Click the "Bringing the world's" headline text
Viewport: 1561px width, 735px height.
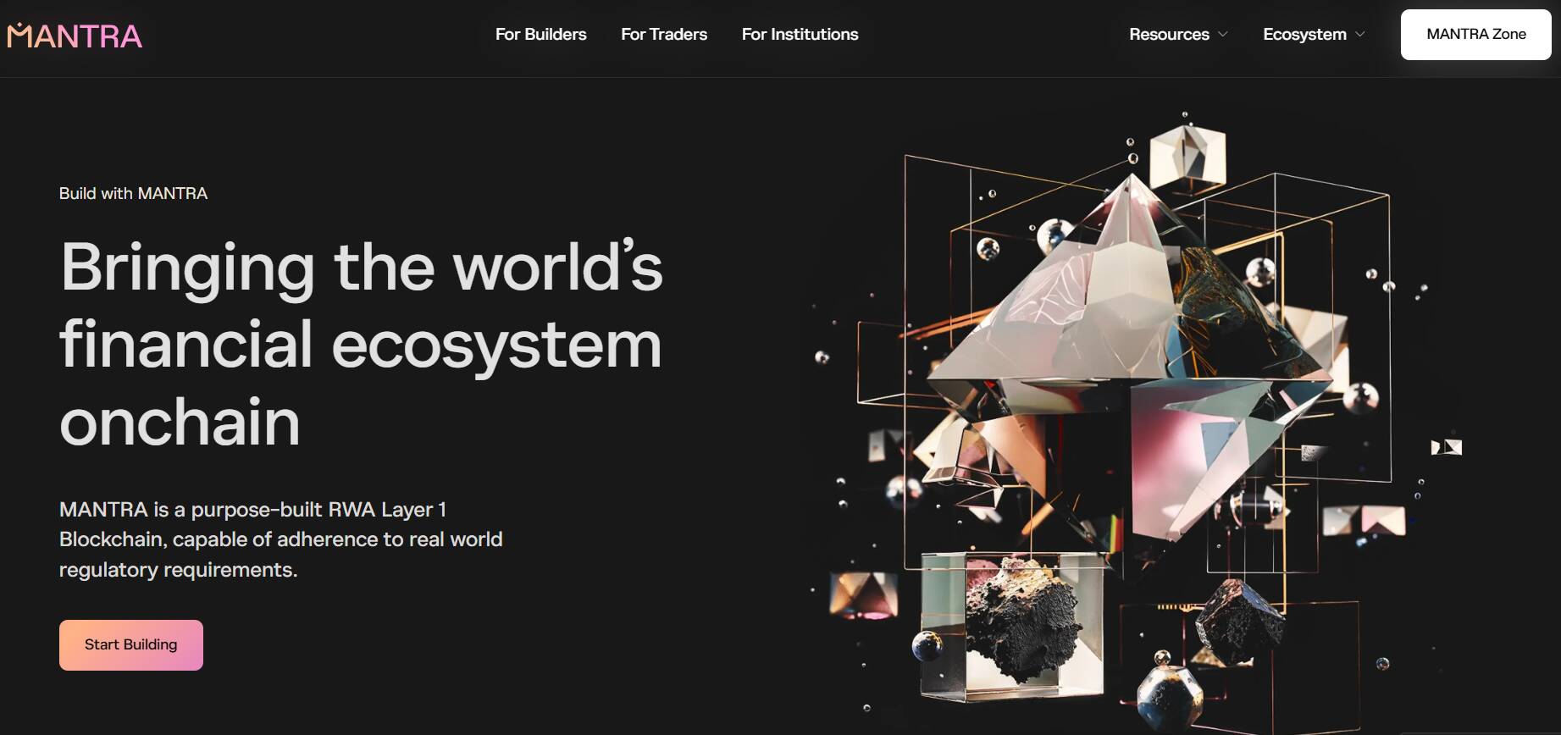coord(362,268)
